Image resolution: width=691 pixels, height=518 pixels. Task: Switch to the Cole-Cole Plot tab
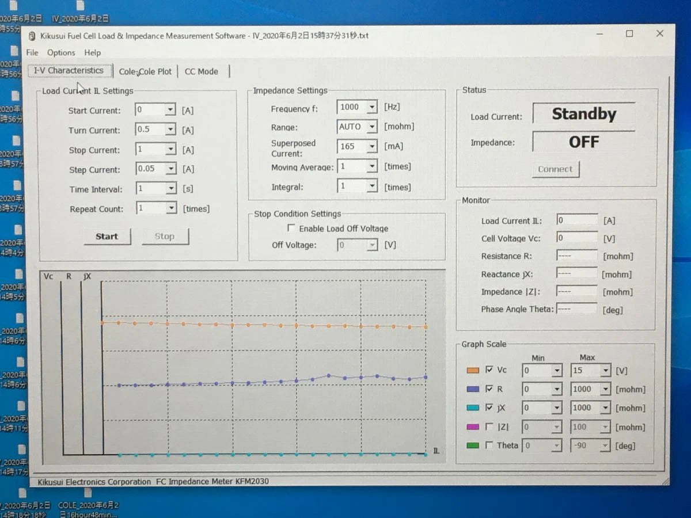(x=145, y=71)
